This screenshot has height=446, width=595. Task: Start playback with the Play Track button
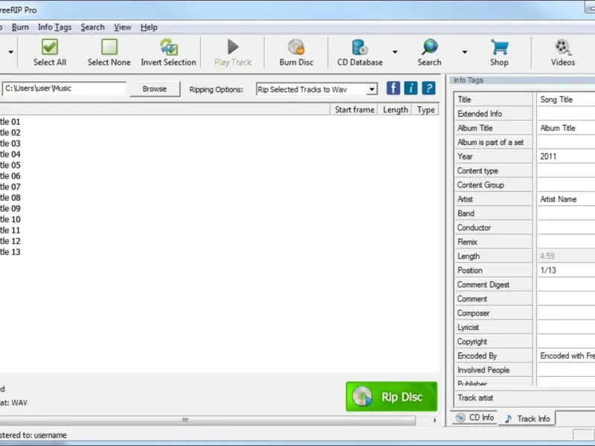click(233, 53)
